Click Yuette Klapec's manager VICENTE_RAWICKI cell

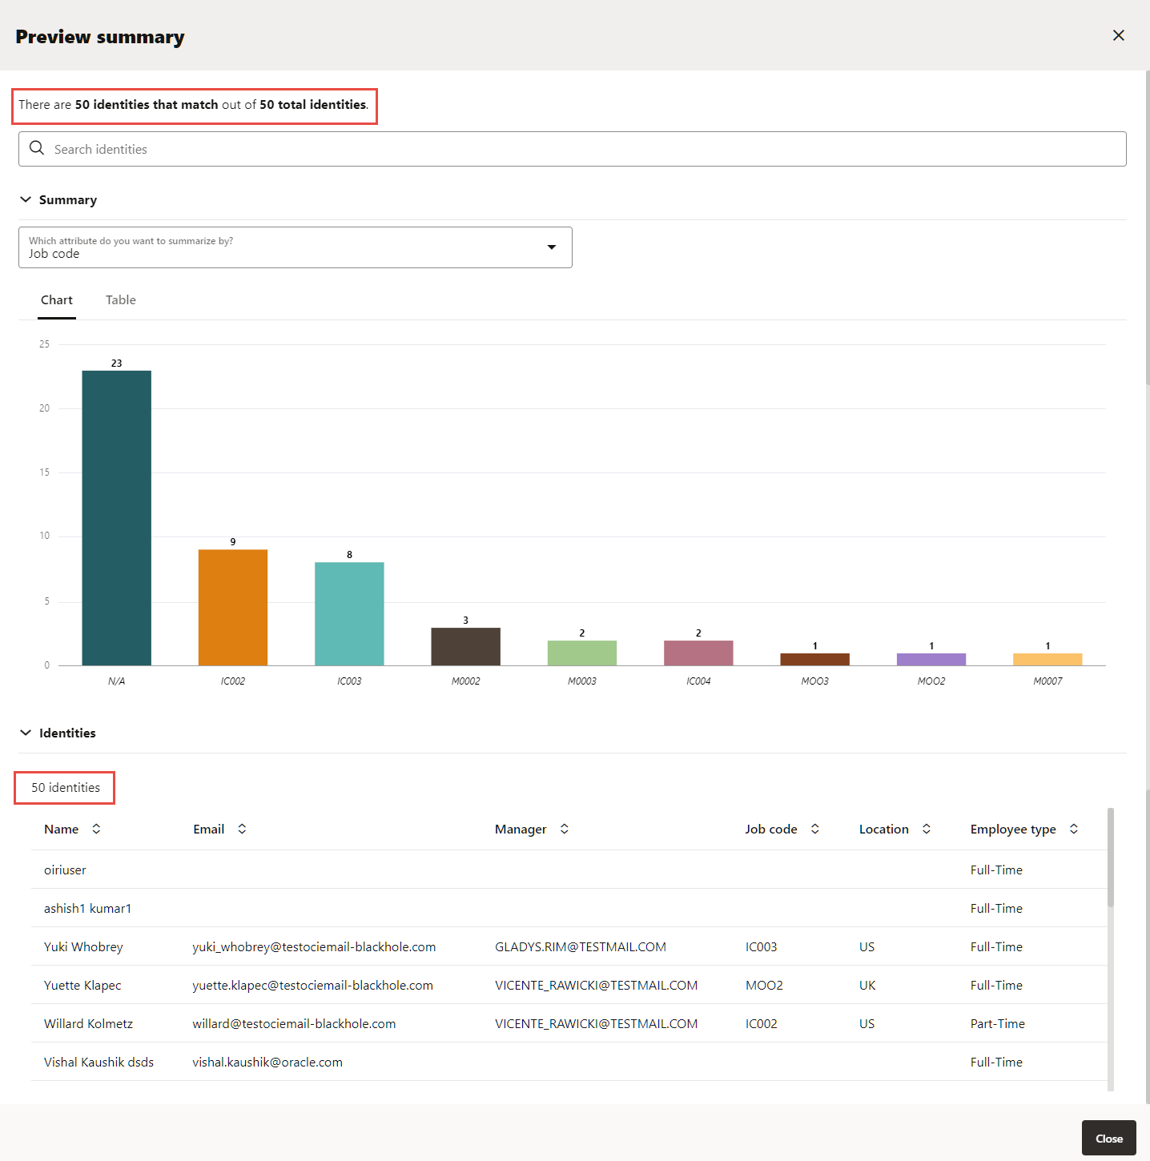pos(597,985)
